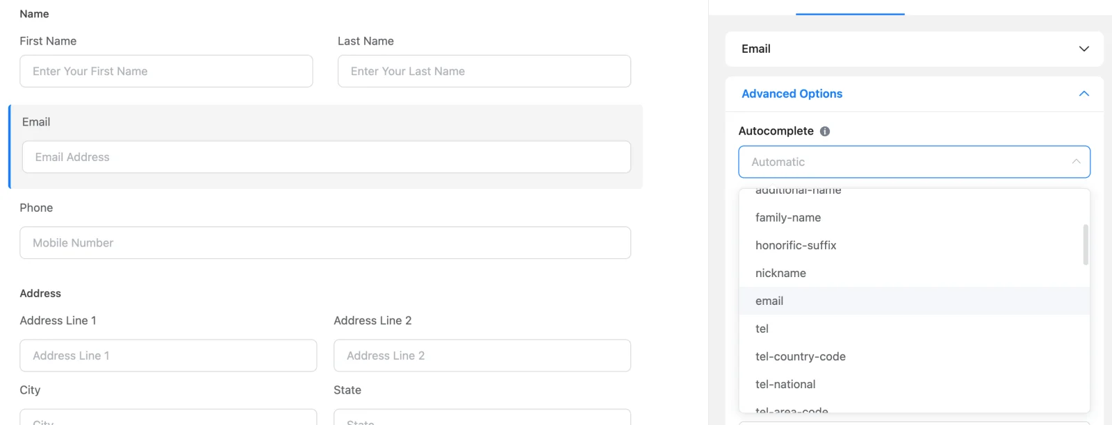Click the Name section label
The height and width of the screenshot is (425, 1112).
(34, 14)
